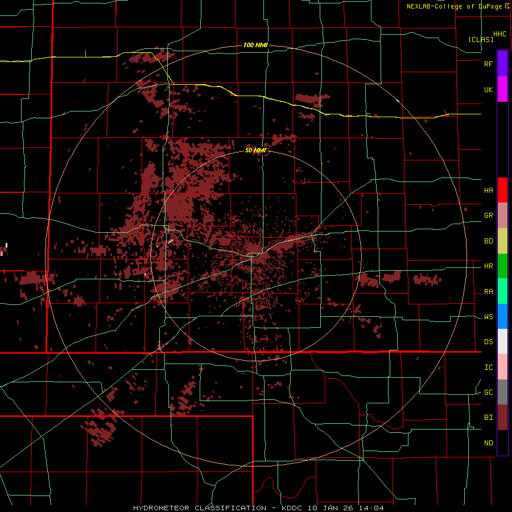Click the BD yellow legend swatch
Image resolution: width=512 pixels, height=512 pixels.
coord(502,241)
